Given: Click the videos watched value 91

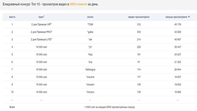Looking at the screenshot, I should 139,62.
